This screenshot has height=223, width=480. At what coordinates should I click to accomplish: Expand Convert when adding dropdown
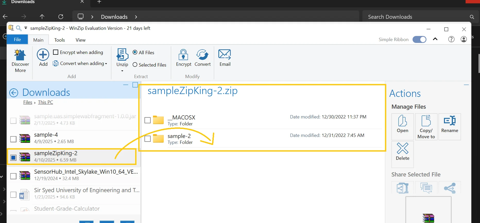coord(106,64)
